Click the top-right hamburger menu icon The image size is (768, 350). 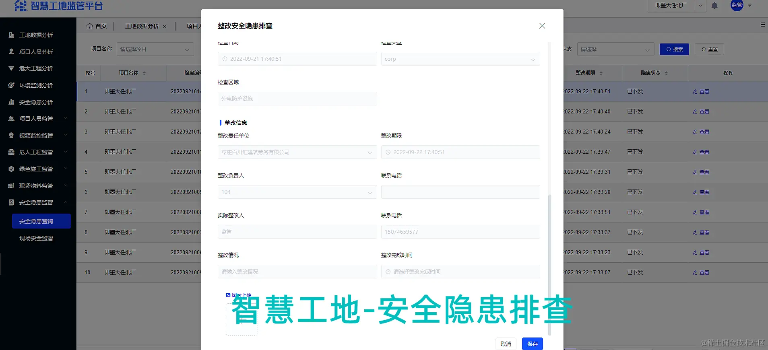(762, 25)
